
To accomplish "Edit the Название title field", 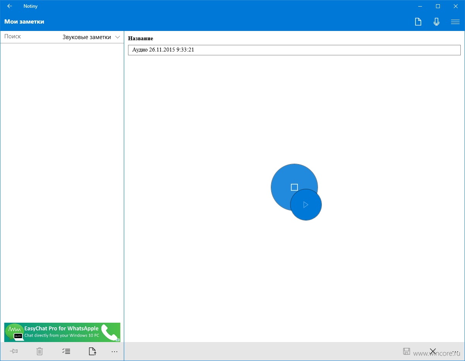I will pos(294,50).
